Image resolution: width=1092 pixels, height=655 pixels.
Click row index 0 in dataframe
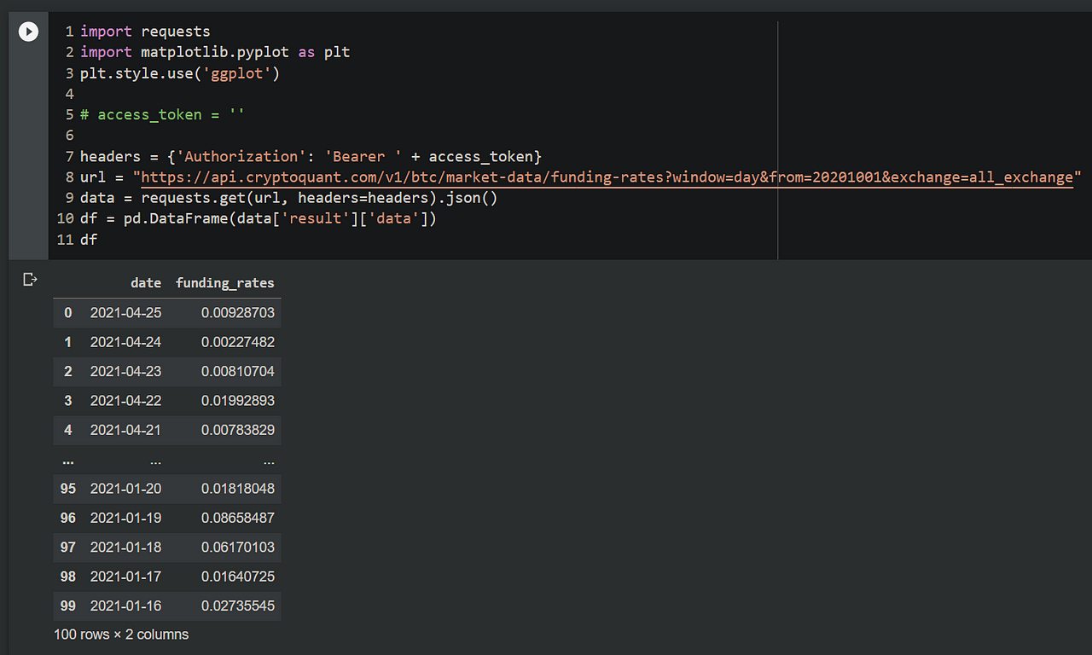pyautogui.click(x=68, y=313)
